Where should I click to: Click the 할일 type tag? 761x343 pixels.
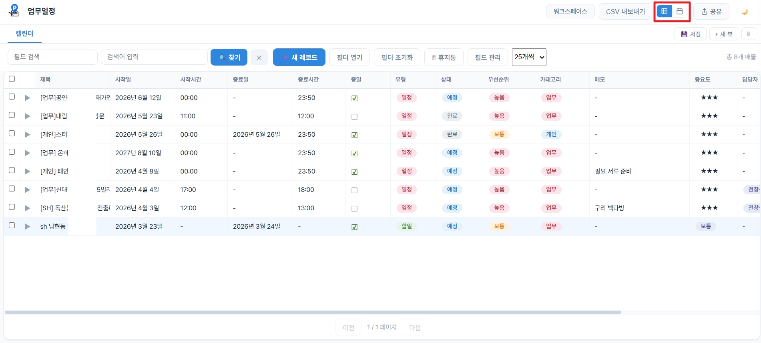coord(406,226)
